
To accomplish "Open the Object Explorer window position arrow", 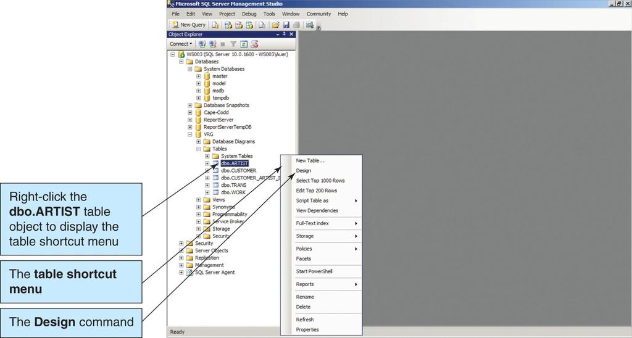I will point(278,35).
